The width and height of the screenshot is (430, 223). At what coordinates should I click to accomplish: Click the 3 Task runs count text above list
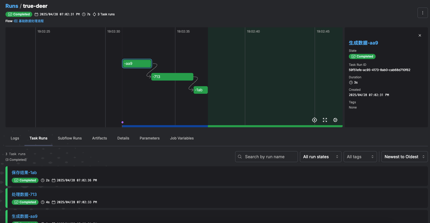pyautogui.click(x=15, y=154)
